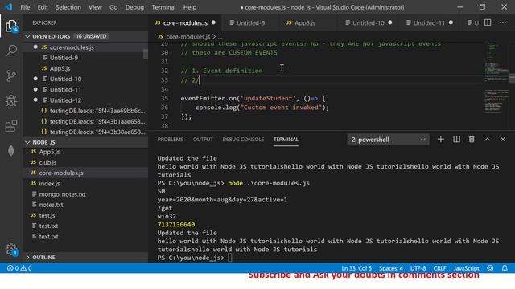Switch to the Untitled-10 editor tab
The image size is (515, 289).
click(369, 22)
